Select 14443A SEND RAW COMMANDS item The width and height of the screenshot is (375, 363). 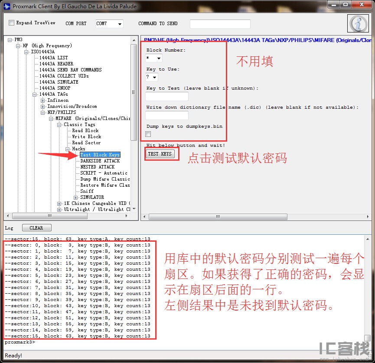(71, 70)
